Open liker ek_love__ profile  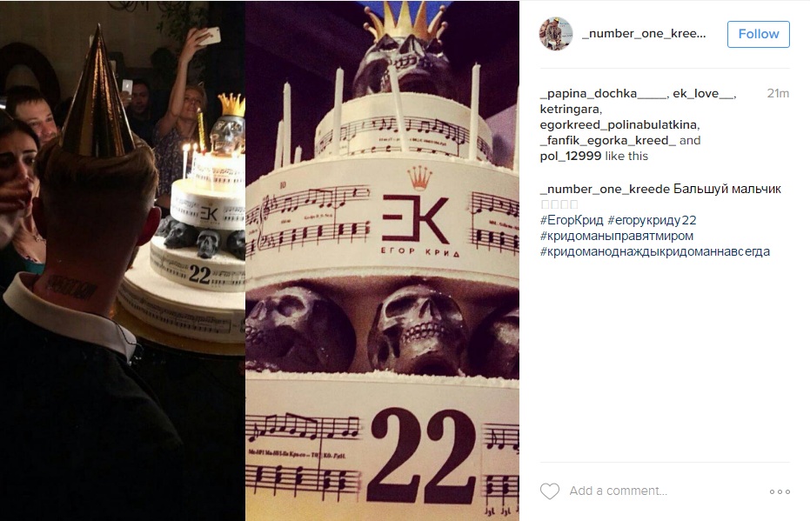(703, 93)
